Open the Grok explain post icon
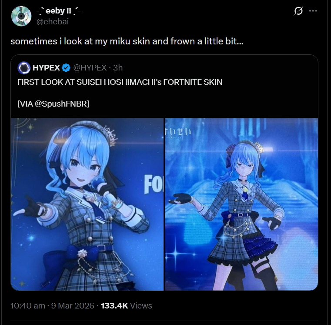This screenshot has height=325, width=331. [298, 11]
